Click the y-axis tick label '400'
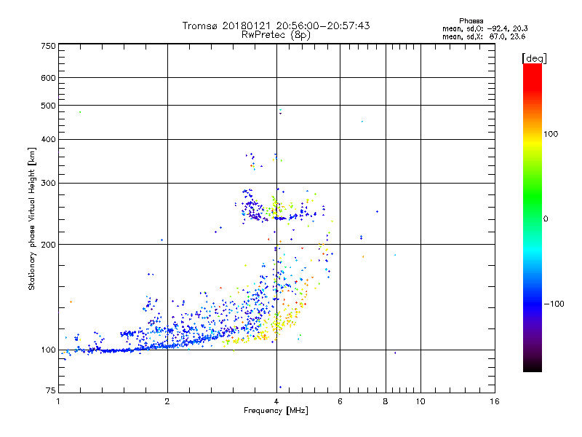The height and width of the screenshot is (437, 582). tap(48, 139)
